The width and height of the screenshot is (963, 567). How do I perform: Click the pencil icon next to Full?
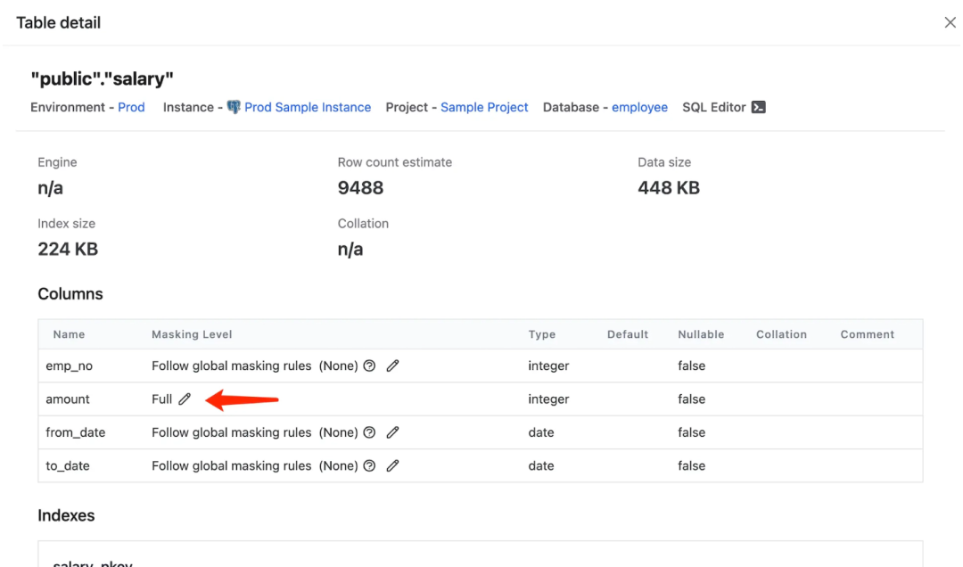pos(185,399)
